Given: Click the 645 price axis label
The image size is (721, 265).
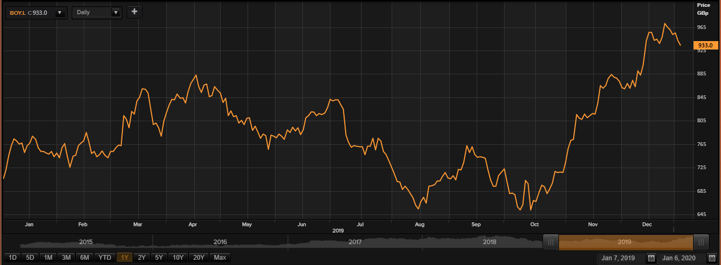Looking at the screenshot, I should click(701, 214).
